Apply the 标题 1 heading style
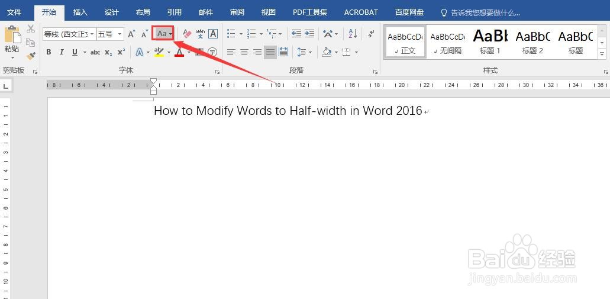Image resolution: width=610 pixels, height=299 pixels. (x=490, y=43)
